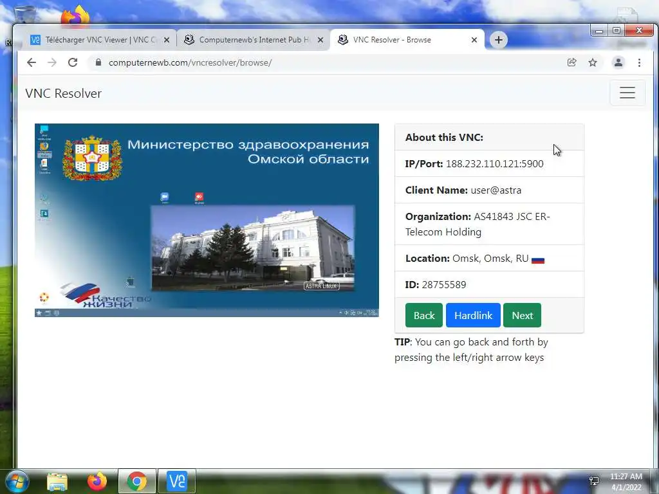
Task: Select the VNC Resolver - Browse tab
Action: (x=407, y=40)
